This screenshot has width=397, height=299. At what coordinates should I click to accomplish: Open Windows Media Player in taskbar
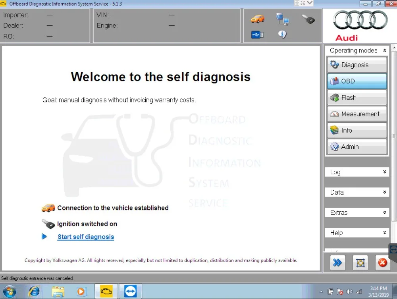coord(81,291)
